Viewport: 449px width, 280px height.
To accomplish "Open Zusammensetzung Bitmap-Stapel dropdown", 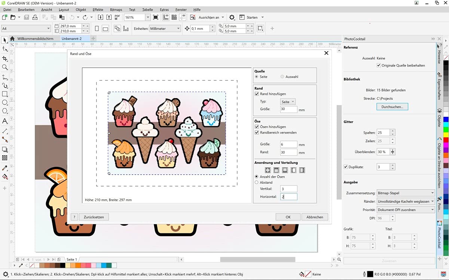I will [406, 193].
